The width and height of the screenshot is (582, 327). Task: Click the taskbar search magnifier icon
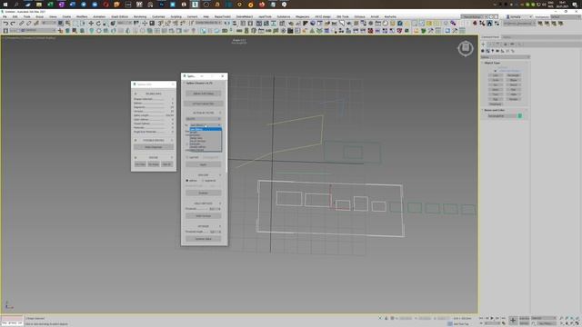(16, 5)
